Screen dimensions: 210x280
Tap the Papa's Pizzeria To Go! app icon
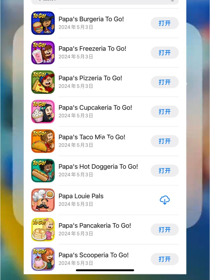(43, 82)
